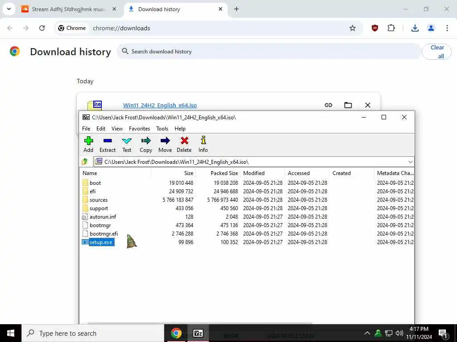The image size is (457, 342).
Task: Open Chrome downloads toolbar icon
Action: pyautogui.click(x=415, y=28)
